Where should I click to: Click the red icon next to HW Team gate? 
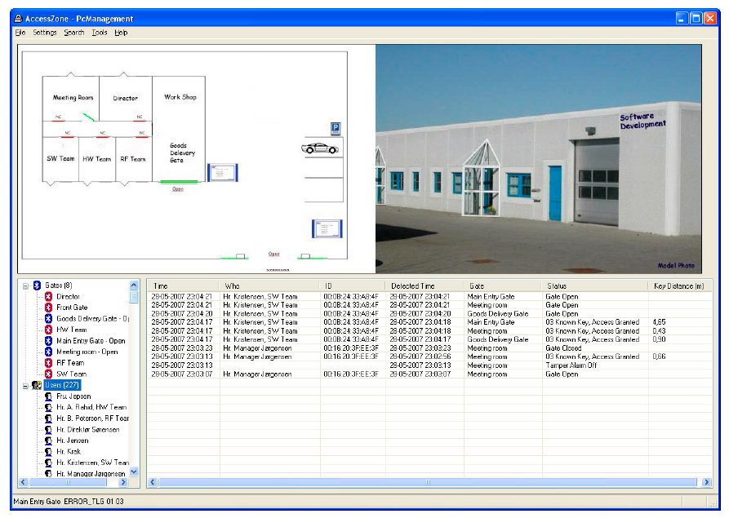coord(48,330)
